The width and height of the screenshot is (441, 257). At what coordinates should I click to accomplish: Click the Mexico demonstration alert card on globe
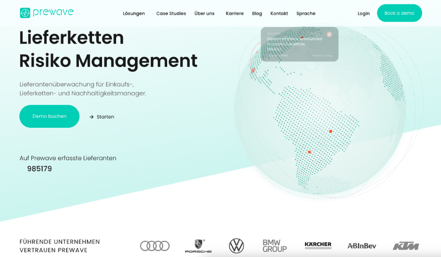[299, 44]
